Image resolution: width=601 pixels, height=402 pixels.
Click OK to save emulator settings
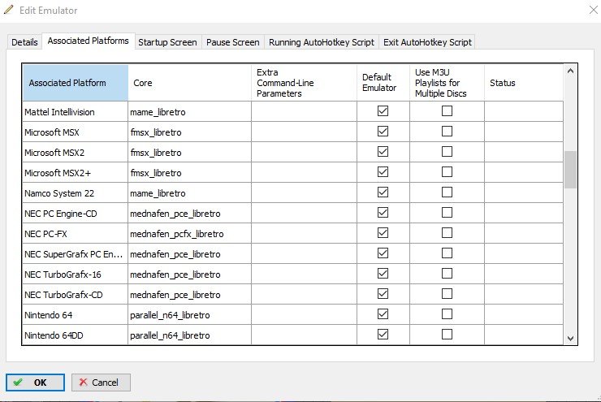(x=35, y=383)
